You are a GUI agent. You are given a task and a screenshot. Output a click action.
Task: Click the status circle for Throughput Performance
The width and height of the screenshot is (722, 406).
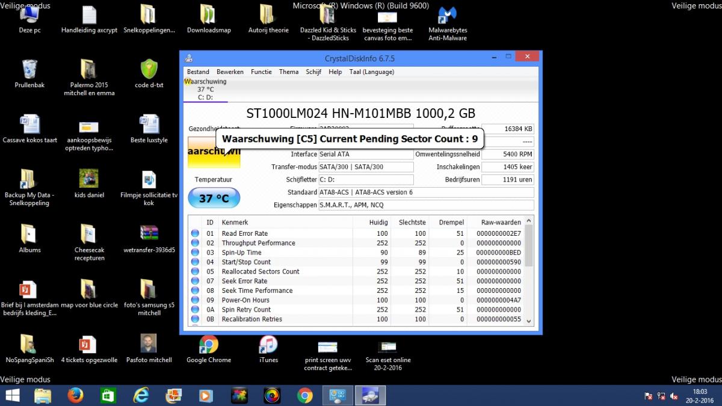click(195, 243)
